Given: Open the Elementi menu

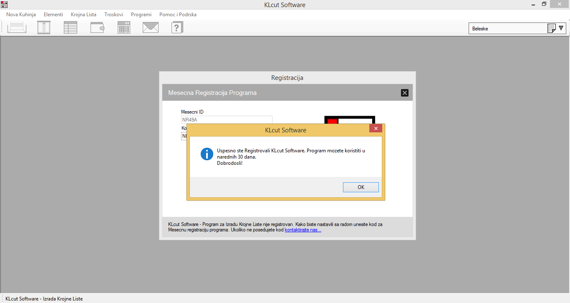Looking at the screenshot, I should [53, 15].
